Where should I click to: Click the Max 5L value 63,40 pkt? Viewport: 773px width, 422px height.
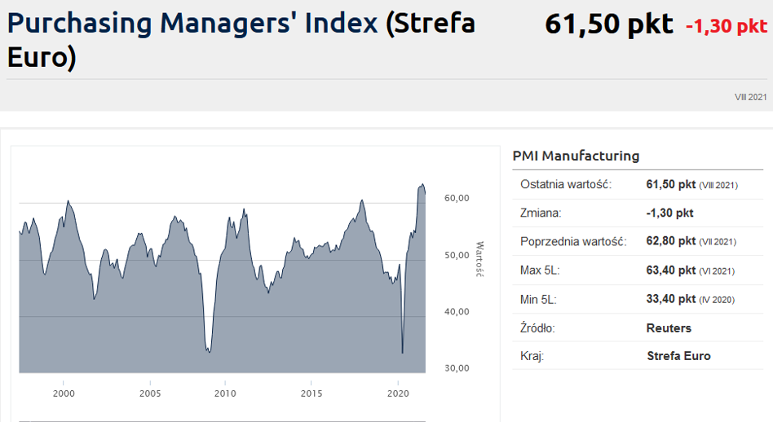pos(670,270)
